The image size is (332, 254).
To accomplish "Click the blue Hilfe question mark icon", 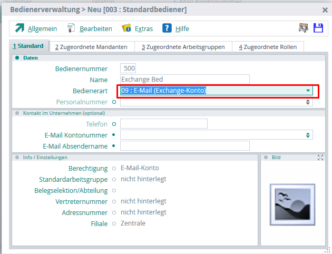I will [167, 28].
